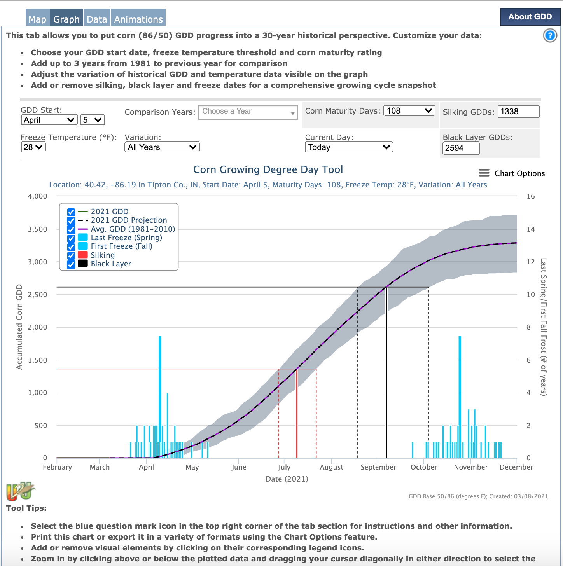Screen dimensions: 563x566
Task: Open the Variation All Years dropdown
Action: click(162, 147)
